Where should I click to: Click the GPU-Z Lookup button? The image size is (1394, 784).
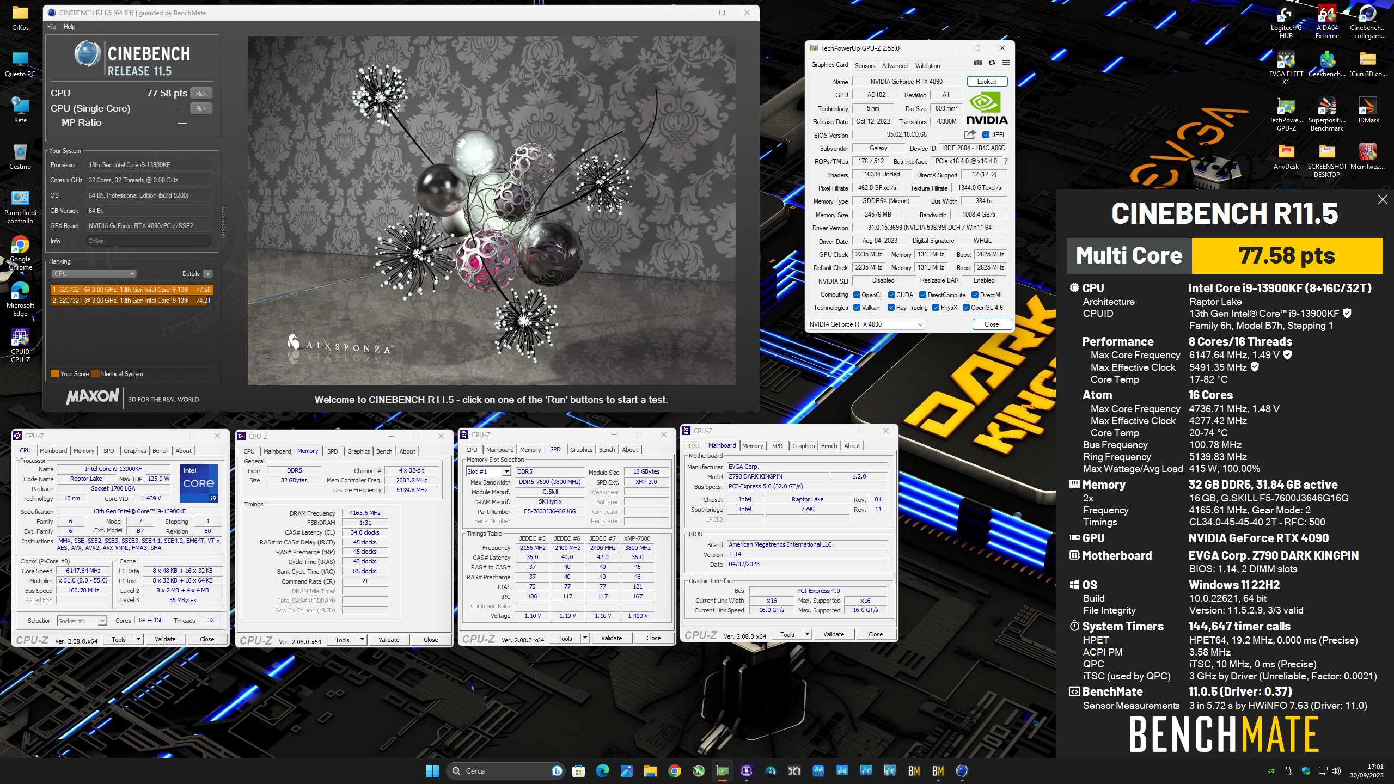coord(987,82)
